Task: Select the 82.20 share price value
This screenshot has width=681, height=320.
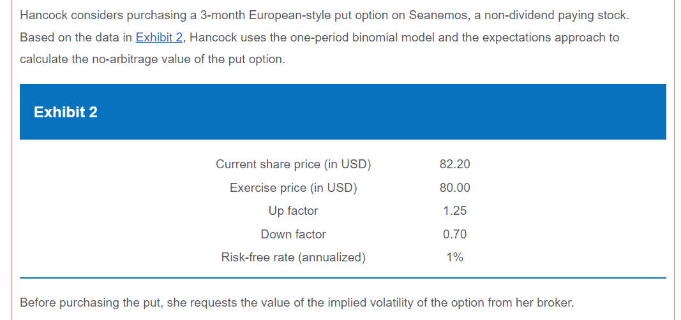Action: 454,164
